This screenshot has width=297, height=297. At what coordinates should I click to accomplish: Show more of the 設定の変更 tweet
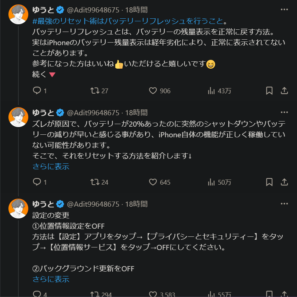coord(51,279)
